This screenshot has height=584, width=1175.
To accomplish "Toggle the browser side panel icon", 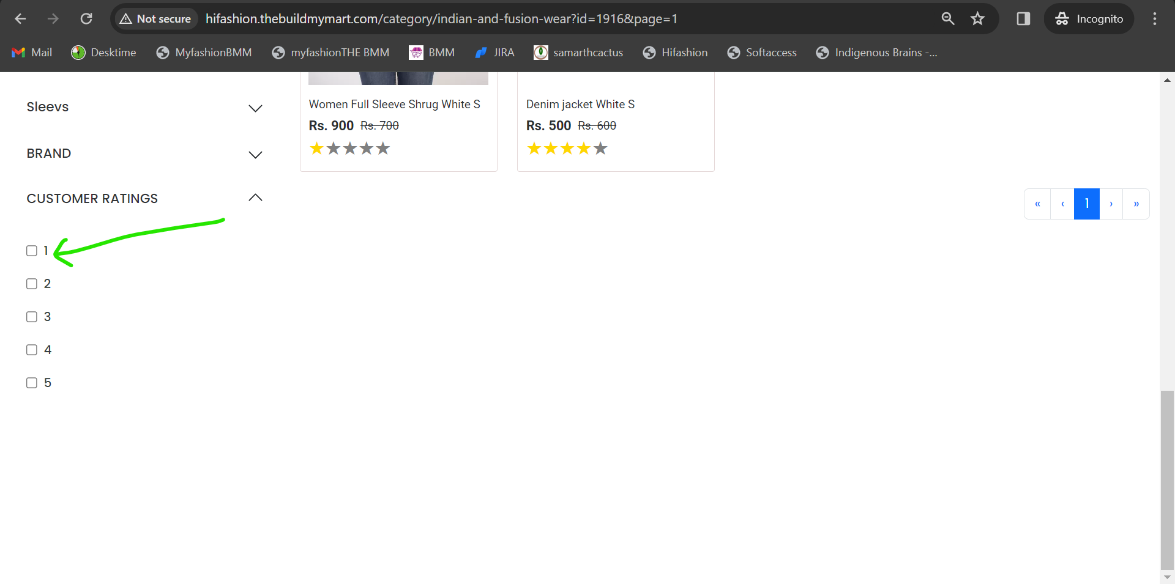I will point(1023,19).
